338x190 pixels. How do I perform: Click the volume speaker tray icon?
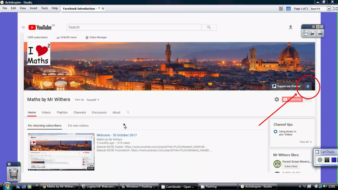click(x=325, y=187)
